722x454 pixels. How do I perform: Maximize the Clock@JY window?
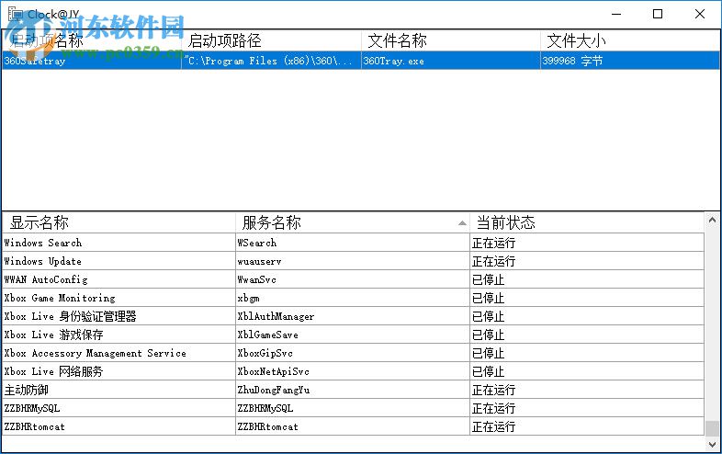(658, 15)
